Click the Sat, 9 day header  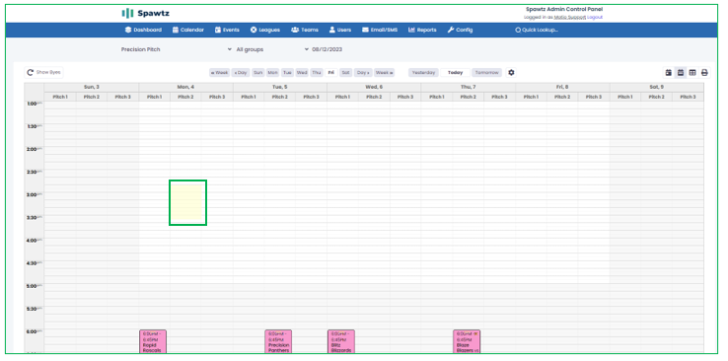pyautogui.click(x=657, y=87)
